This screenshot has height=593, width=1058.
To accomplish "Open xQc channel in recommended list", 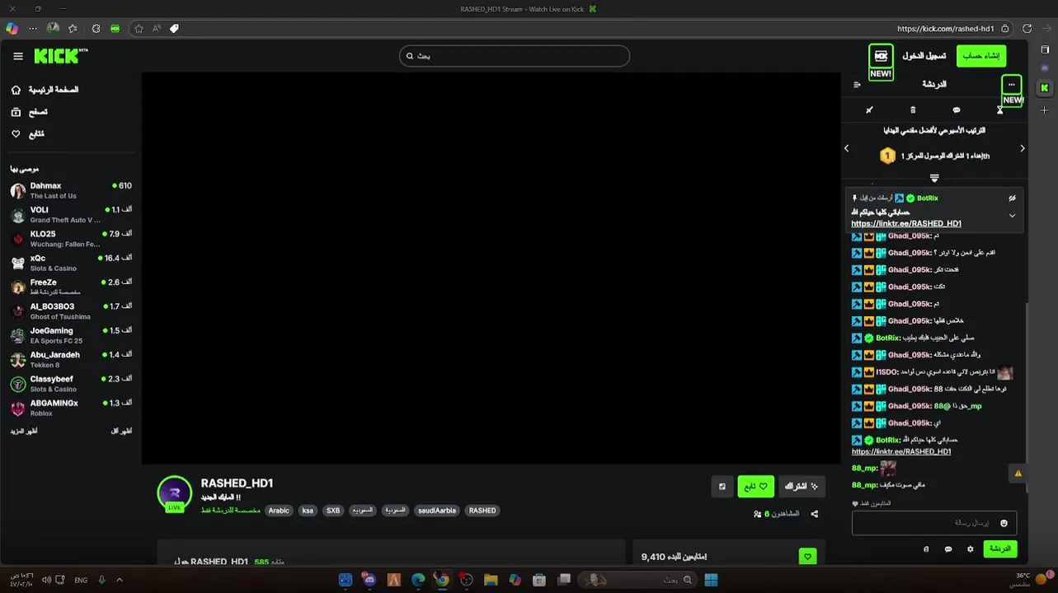I will [x=71, y=263].
